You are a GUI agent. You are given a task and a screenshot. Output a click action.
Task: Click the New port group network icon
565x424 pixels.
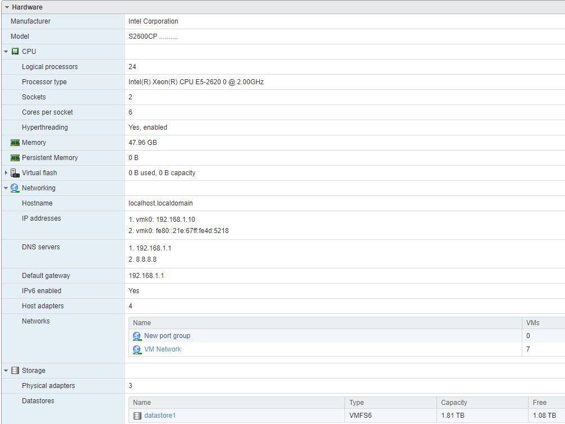coord(137,336)
